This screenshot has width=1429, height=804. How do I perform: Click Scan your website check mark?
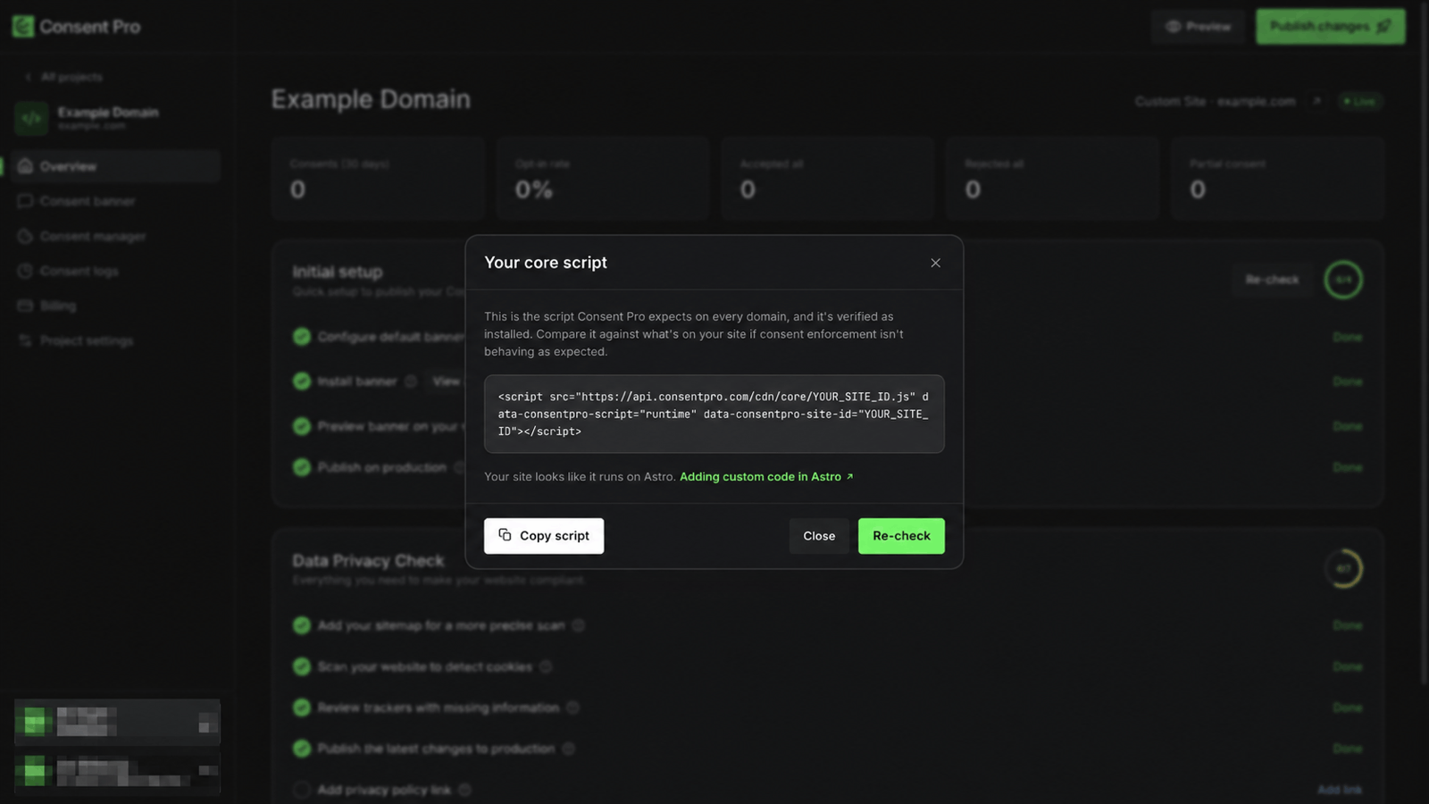coord(302,666)
